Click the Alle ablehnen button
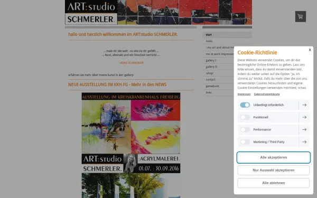Viewport: 317px width, 198px height. click(x=274, y=183)
